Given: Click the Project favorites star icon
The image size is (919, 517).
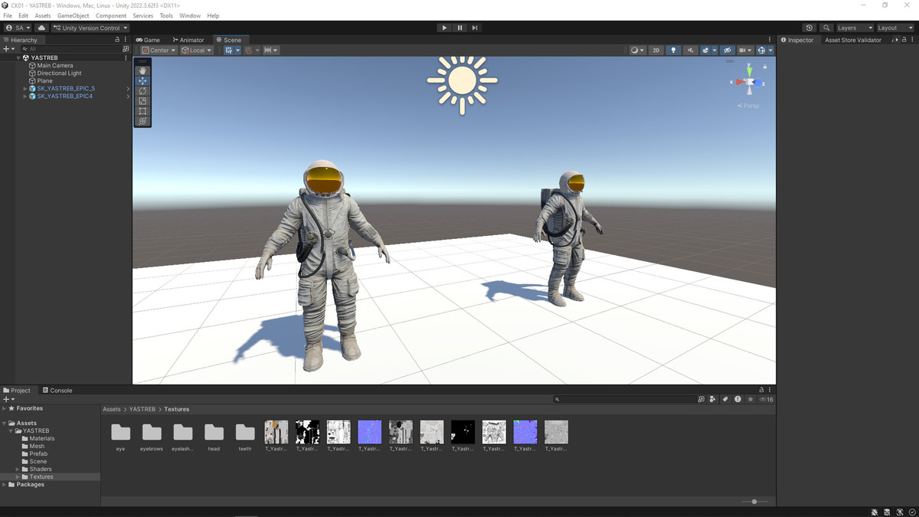Looking at the screenshot, I should pyautogui.click(x=751, y=399).
